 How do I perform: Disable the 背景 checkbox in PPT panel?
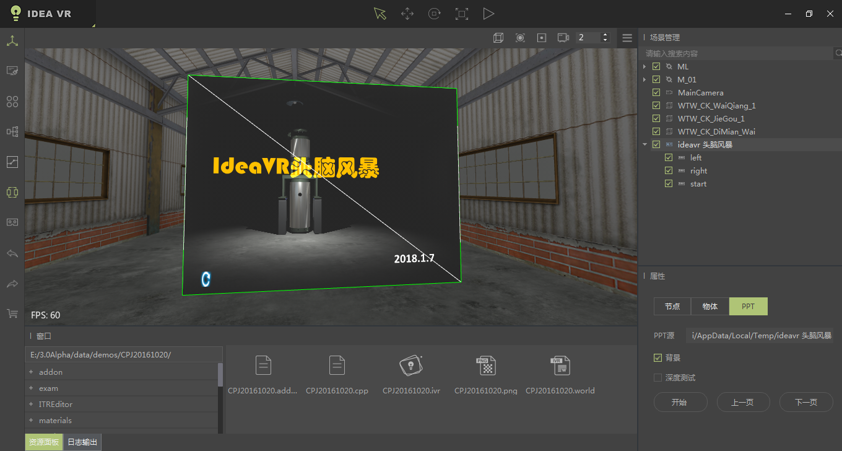point(657,357)
